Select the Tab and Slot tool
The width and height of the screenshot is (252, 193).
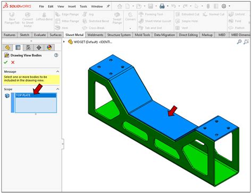point(150,28)
